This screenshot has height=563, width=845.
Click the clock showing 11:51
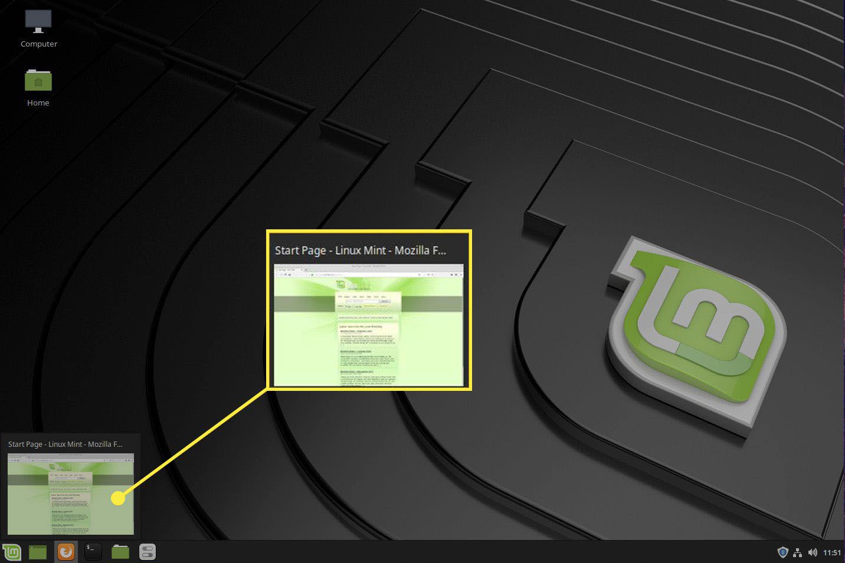(x=832, y=552)
